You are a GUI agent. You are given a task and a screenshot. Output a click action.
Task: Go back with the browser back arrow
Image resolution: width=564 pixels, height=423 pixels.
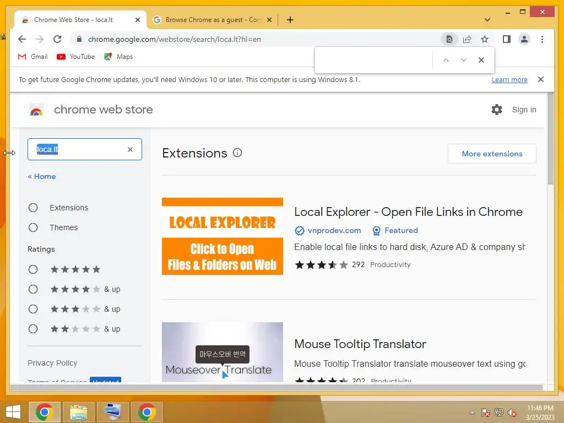22,39
